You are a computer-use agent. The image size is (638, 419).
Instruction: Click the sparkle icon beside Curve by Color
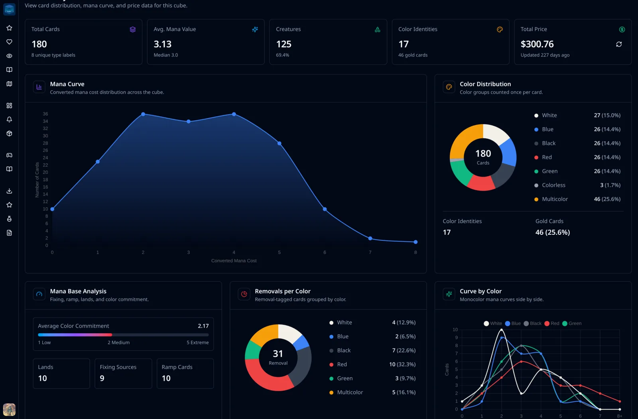click(449, 294)
